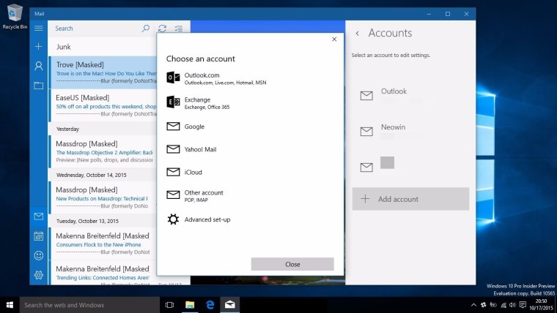Viewport: 557px width, 313px height.
Task: Click the Close button in dialog
Action: (x=292, y=264)
